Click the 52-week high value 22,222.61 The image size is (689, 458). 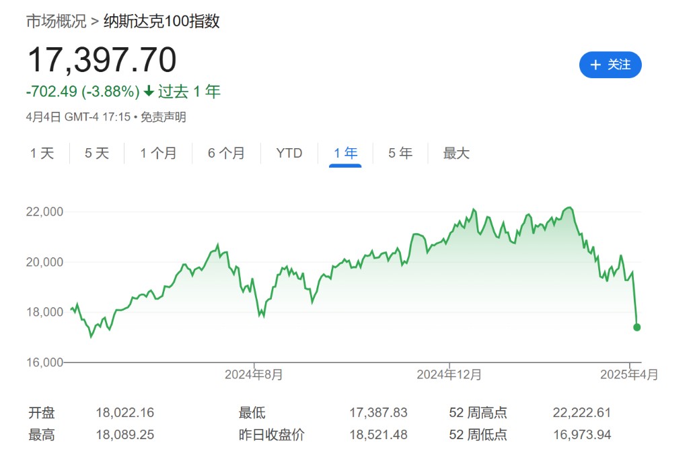[x=582, y=413]
